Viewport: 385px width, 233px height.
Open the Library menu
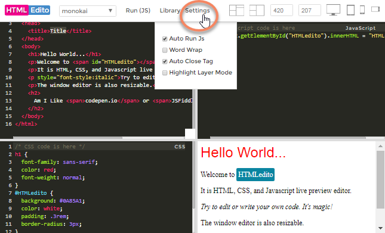(170, 11)
